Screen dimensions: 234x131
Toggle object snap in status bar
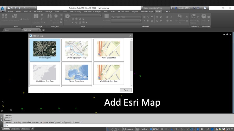pyautogui.click(x=191, y=129)
